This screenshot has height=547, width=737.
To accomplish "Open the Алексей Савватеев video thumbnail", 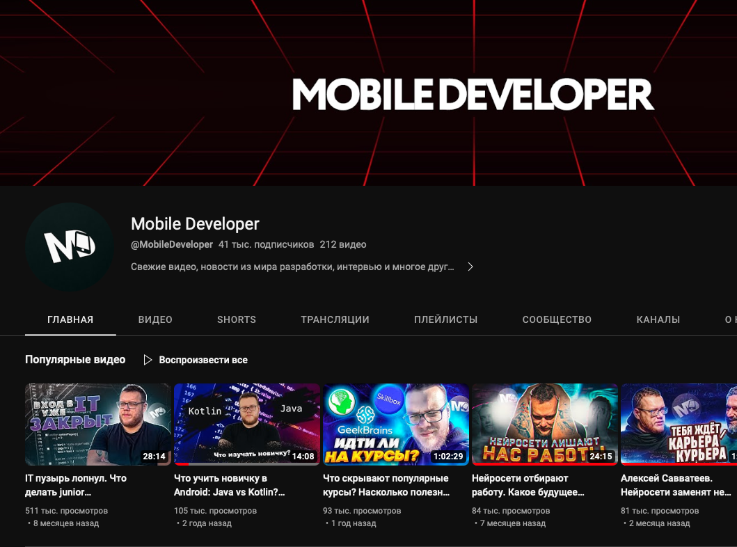I will coord(679,424).
